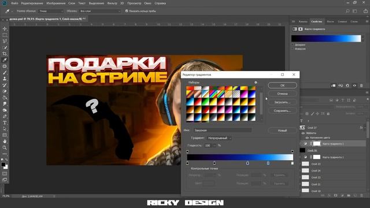Screen dimensions: 370x208
Task: Open the Окно menu
Action: (x=148, y=3)
